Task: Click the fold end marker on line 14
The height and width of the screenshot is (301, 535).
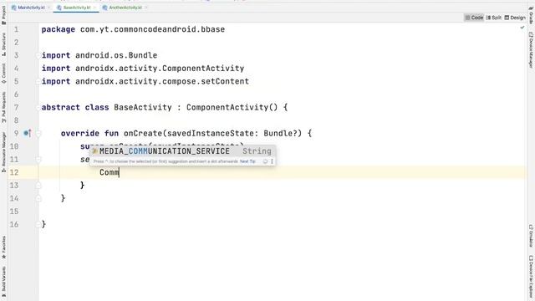Action: pos(38,198)
